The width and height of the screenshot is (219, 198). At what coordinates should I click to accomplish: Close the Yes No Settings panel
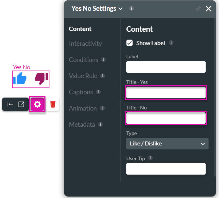(209, 9)
